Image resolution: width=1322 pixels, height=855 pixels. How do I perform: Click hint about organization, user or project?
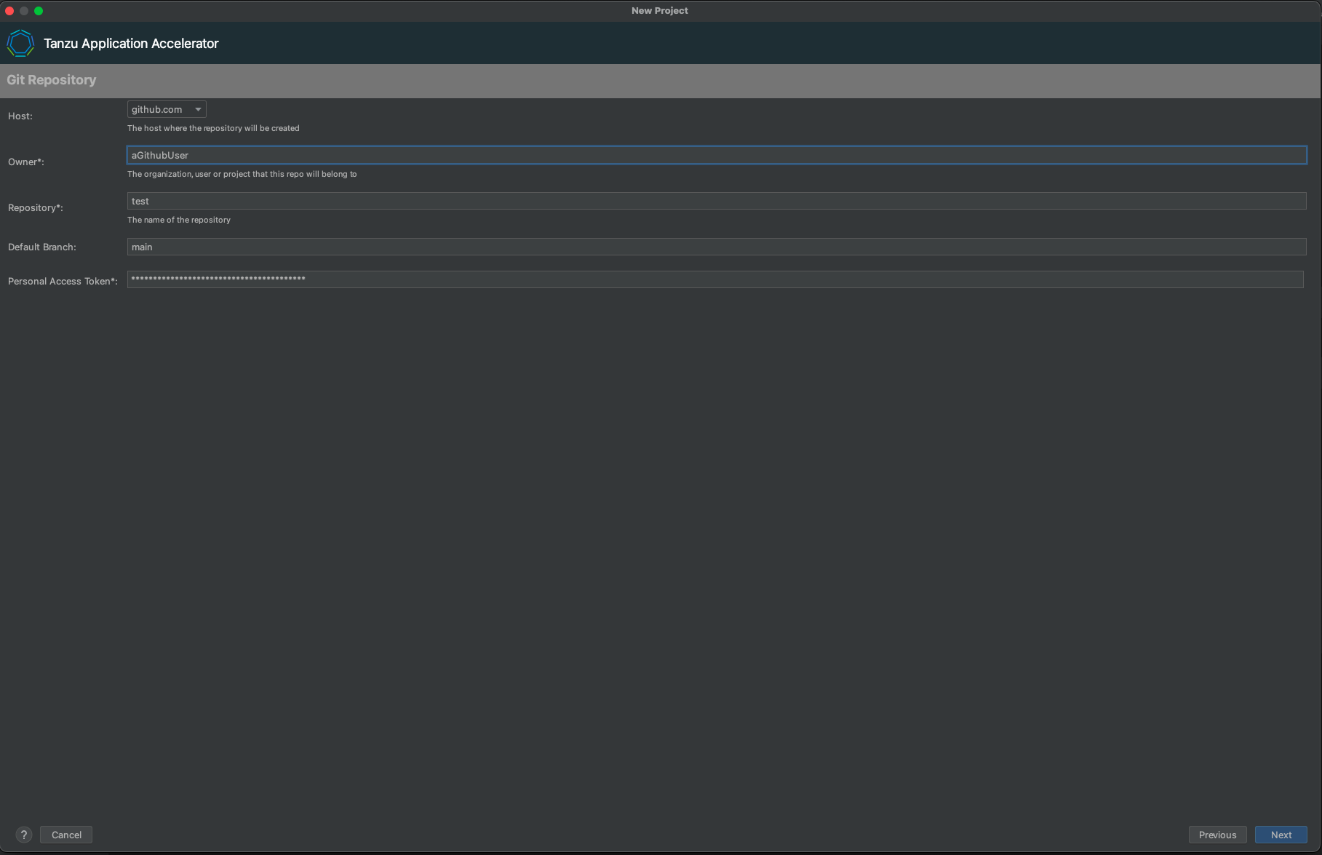(242, 174)
